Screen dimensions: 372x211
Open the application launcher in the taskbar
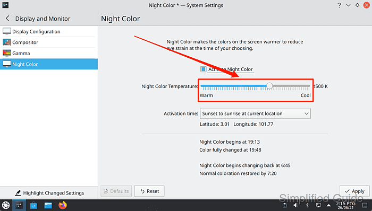(x=6, y=205)
